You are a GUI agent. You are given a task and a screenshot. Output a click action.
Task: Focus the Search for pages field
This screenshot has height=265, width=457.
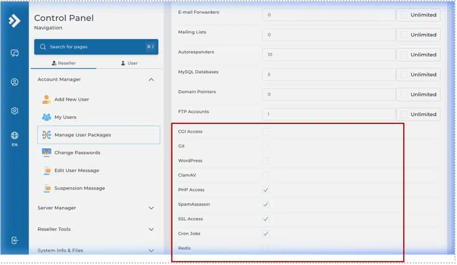[x=96, y=47]
